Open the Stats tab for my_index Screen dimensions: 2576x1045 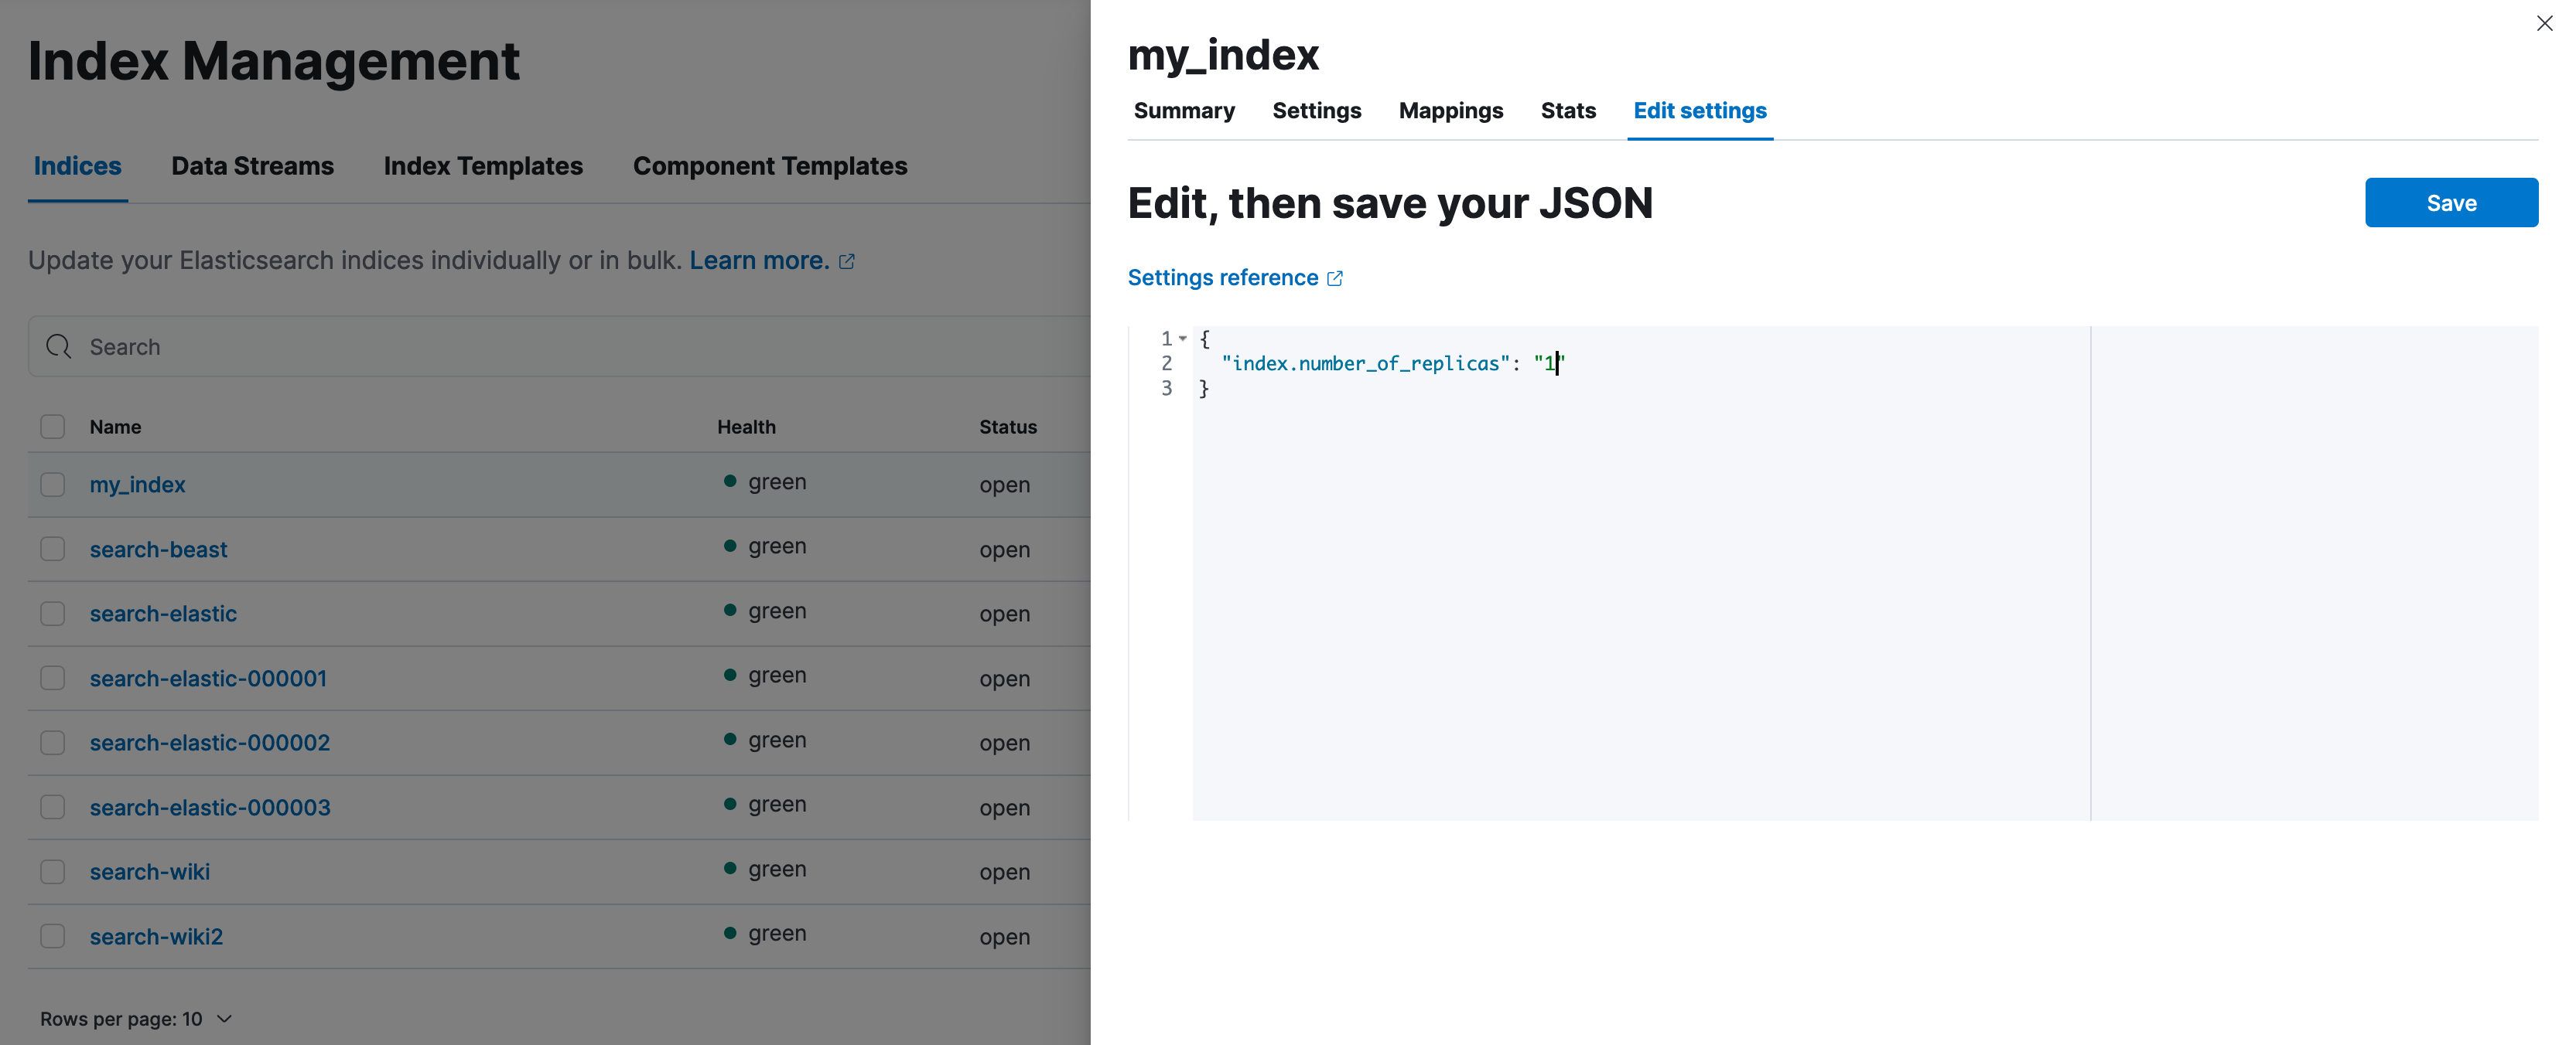1567,110
